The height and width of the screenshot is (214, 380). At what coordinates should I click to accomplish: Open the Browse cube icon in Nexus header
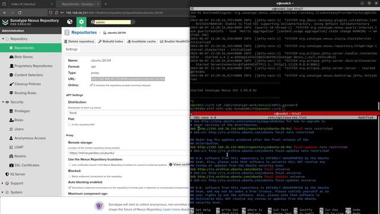70,22
